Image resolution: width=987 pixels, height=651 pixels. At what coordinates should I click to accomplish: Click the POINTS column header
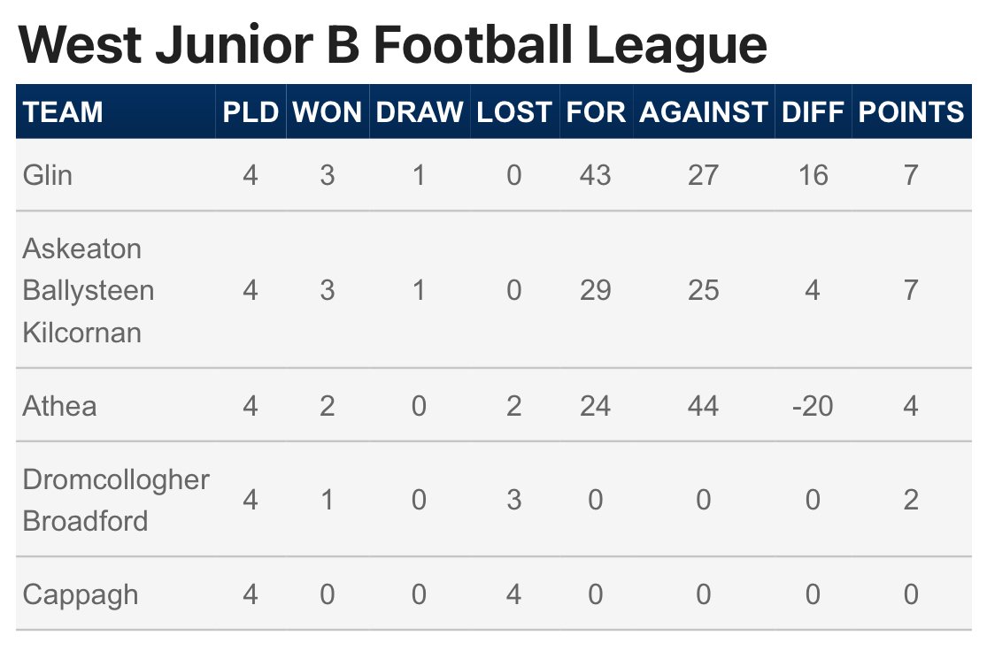[x=911, y=112]
